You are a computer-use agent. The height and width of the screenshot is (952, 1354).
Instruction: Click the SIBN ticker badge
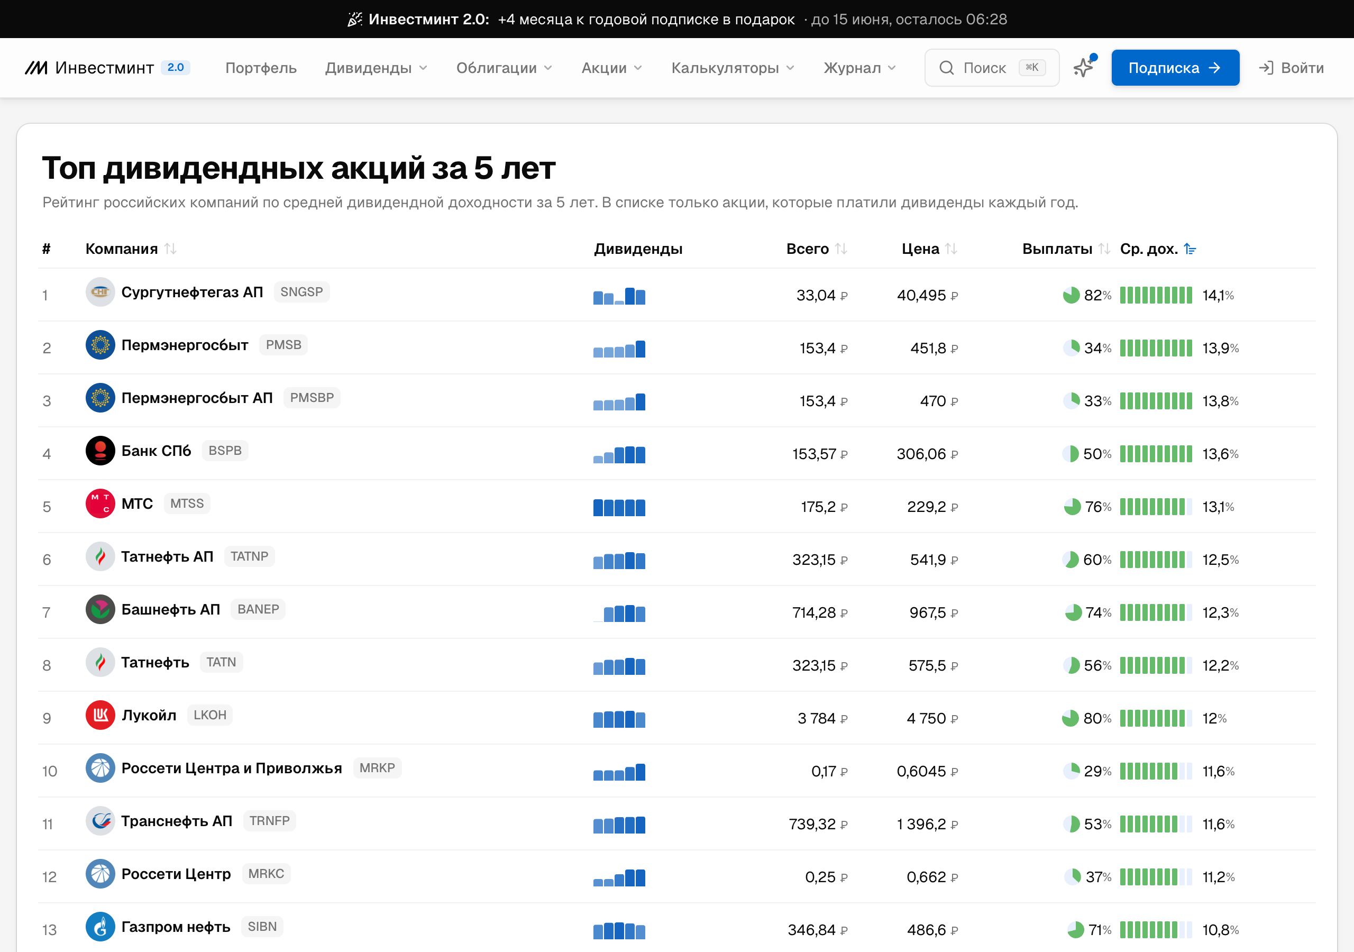point(262,927)
